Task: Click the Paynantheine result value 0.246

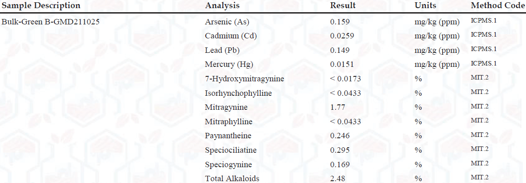Action: (x=340, y=136)
